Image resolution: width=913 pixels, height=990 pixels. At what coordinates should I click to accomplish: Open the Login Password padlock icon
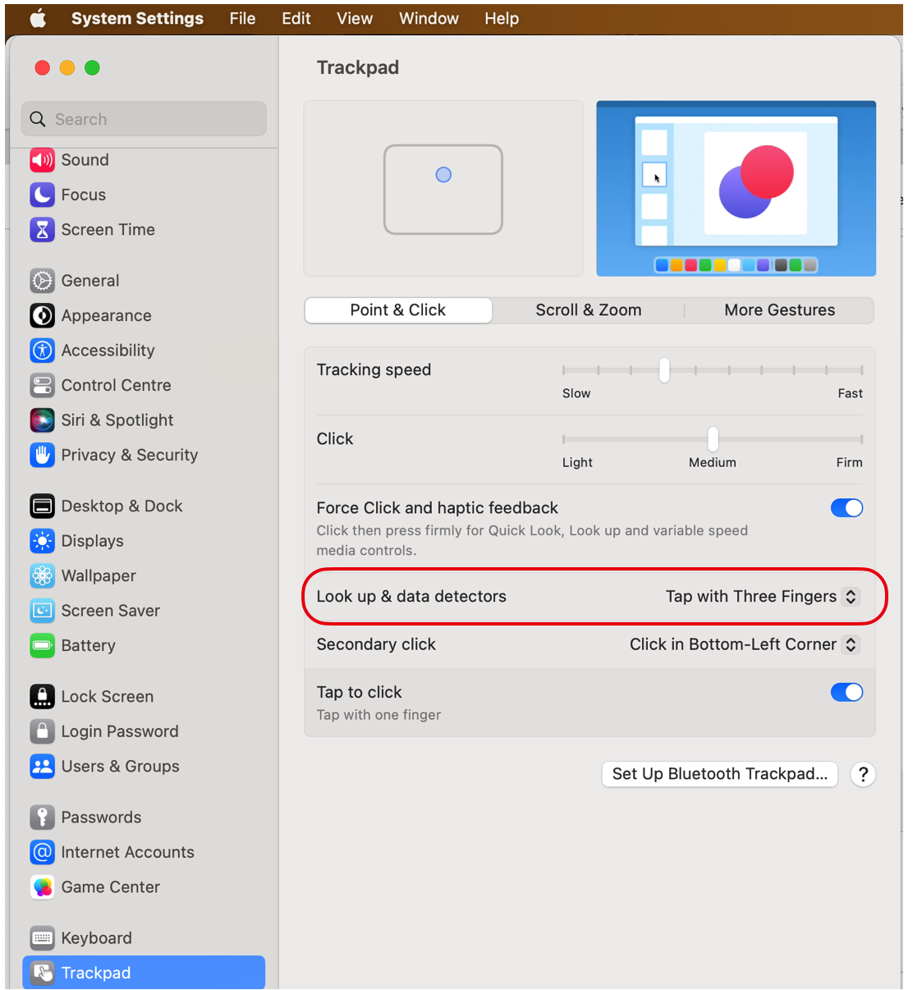click(x=42, y=731)
